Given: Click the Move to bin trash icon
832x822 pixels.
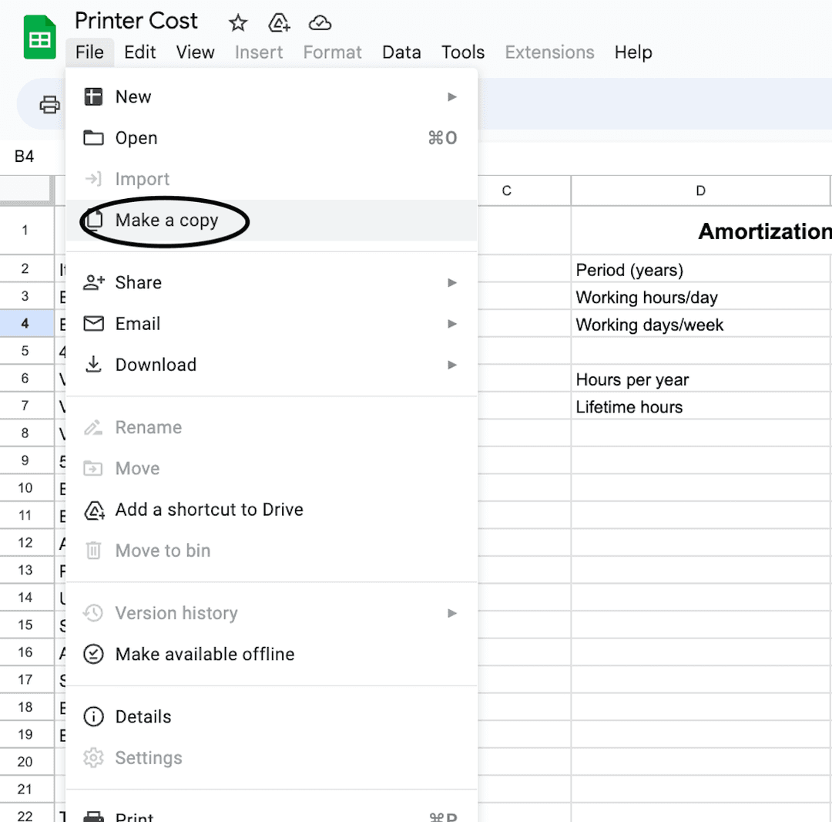Looking at the screenshot, I should tap(93, 551).
